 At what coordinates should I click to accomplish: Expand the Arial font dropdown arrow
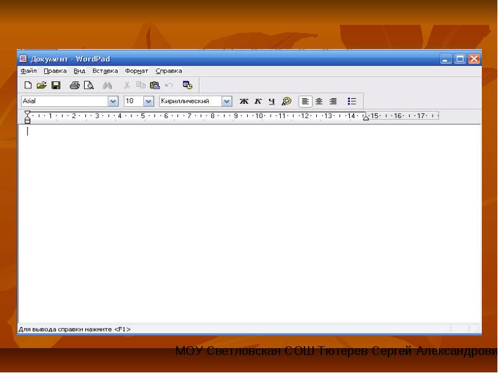113,101
